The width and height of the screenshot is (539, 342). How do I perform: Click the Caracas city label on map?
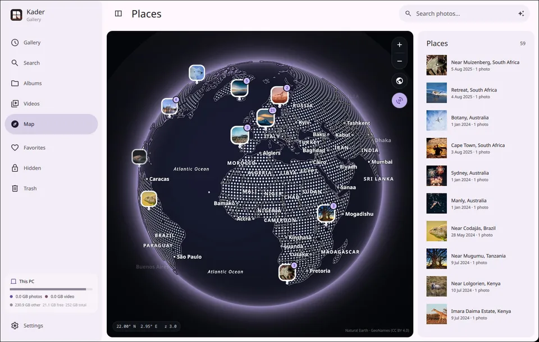[159, 179]
